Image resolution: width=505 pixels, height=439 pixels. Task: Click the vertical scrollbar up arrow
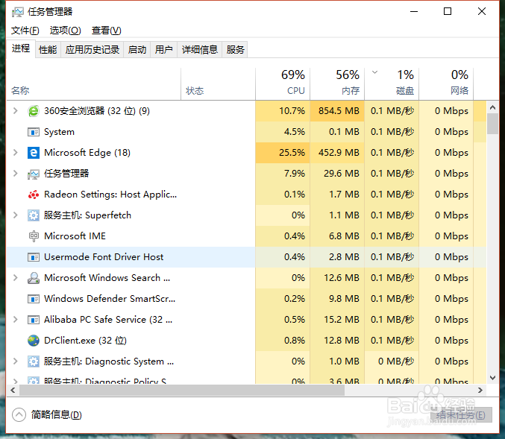(x=492, y=107)
